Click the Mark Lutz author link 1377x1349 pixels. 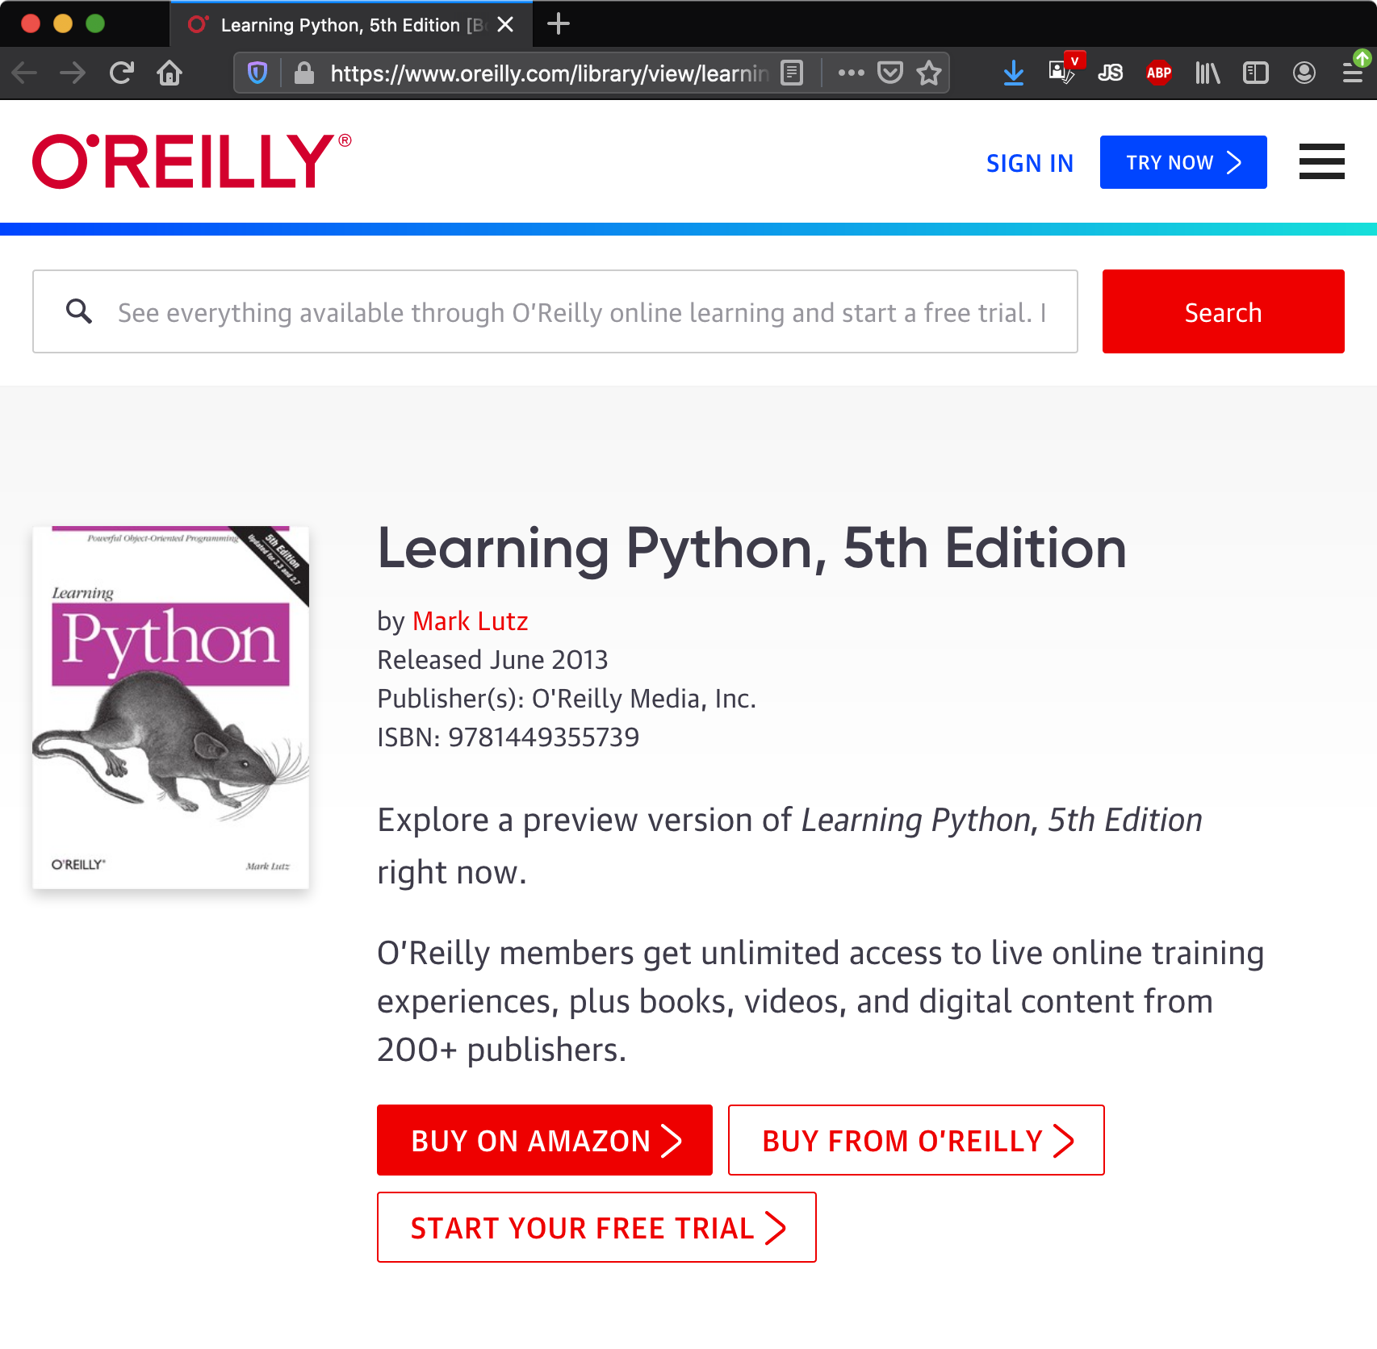(x=470, y=621)
